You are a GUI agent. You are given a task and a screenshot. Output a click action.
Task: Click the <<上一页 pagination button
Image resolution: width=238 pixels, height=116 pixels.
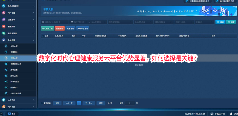click(69, 103)
